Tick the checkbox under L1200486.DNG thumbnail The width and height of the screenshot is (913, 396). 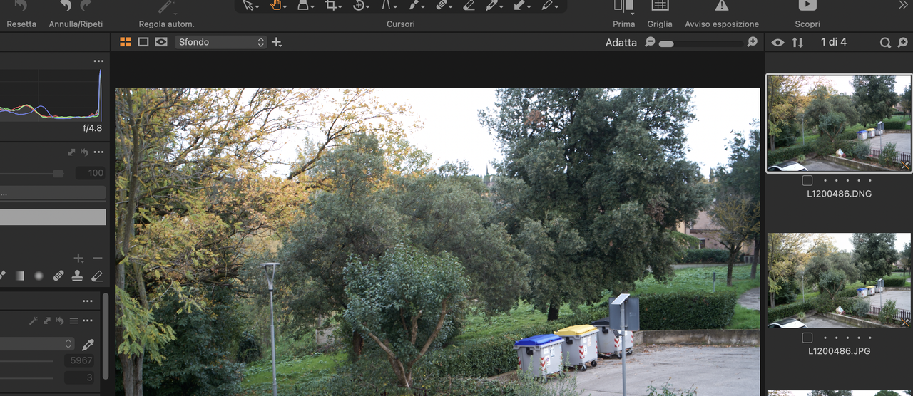point(807,180)
